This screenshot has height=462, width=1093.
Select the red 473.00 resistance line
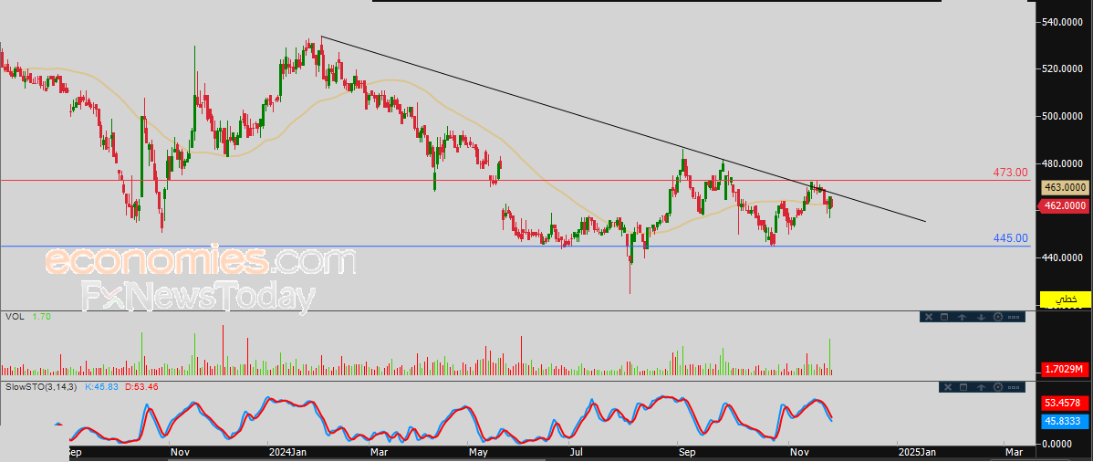[515, 181]
